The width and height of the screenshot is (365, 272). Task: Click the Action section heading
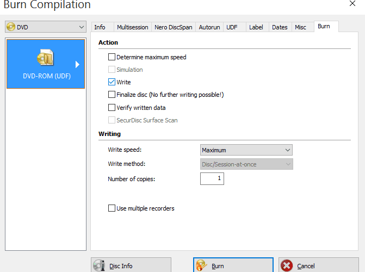coord(108,42)
